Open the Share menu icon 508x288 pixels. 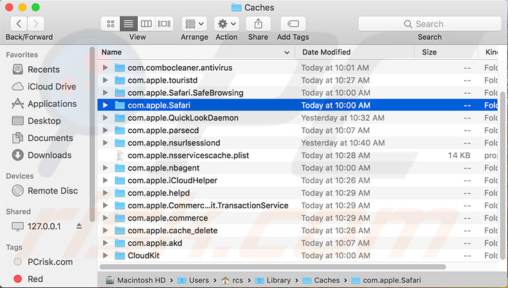coord(258,24)
